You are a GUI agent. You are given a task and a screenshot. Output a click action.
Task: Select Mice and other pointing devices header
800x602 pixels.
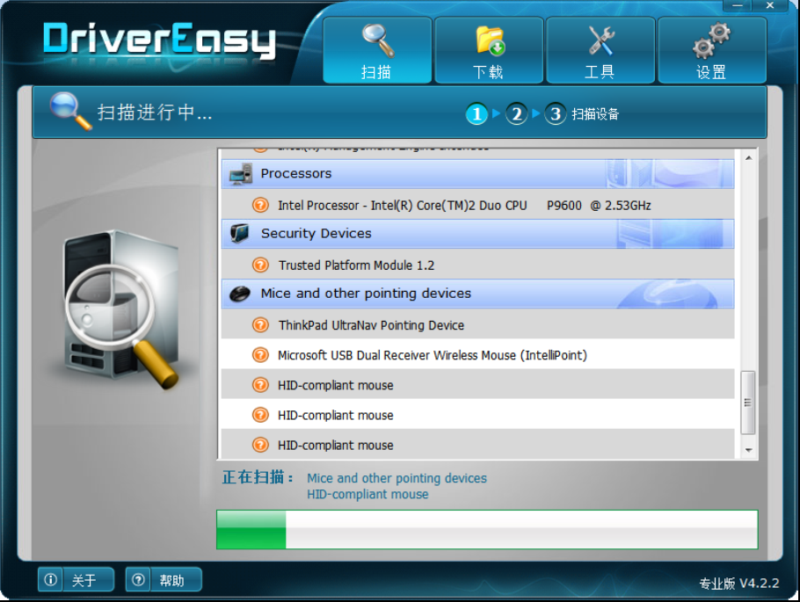(x=477, y=294)
